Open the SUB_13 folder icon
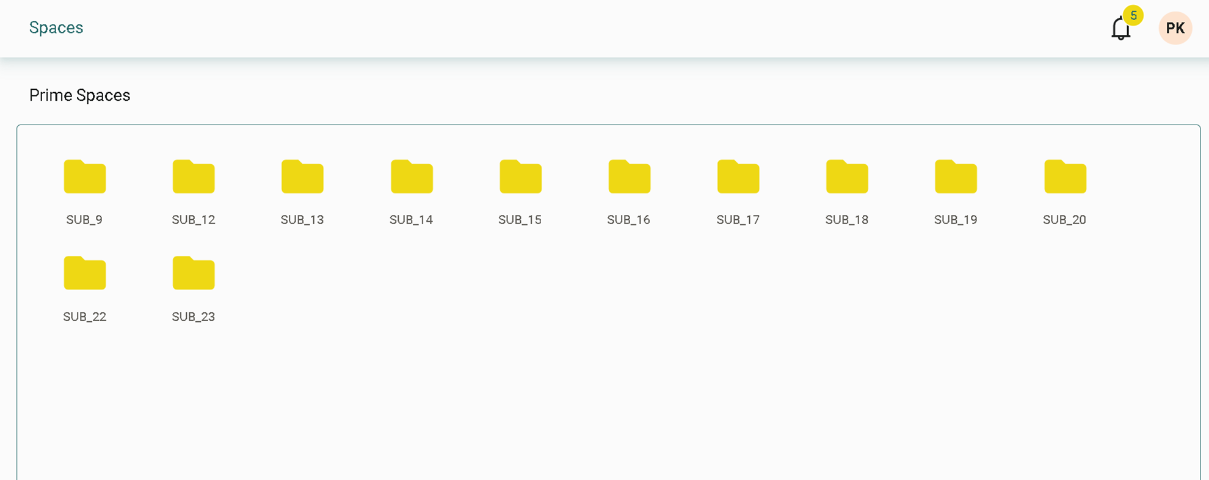1209x480 pixels. point(302,176)
